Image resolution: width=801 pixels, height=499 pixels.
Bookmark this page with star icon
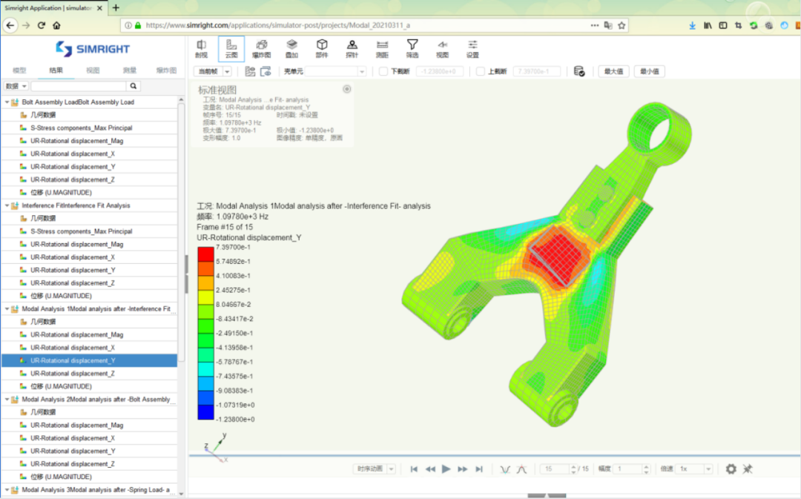pyautogui.click(x=622, y=25)
